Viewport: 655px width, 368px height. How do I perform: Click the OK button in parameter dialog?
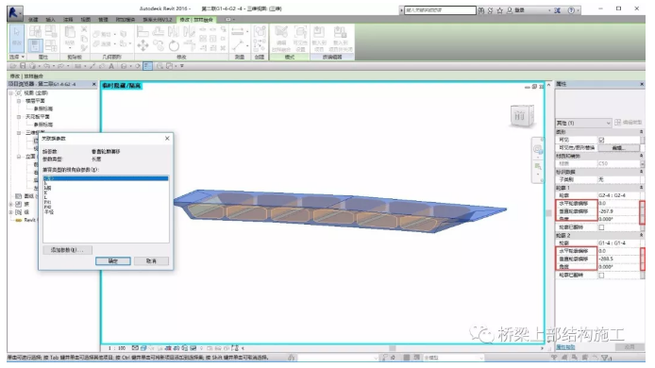coord(113,260)
